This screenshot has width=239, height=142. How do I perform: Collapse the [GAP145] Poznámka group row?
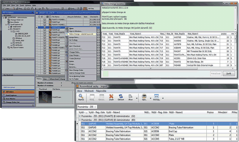click(x=80, y=120)
